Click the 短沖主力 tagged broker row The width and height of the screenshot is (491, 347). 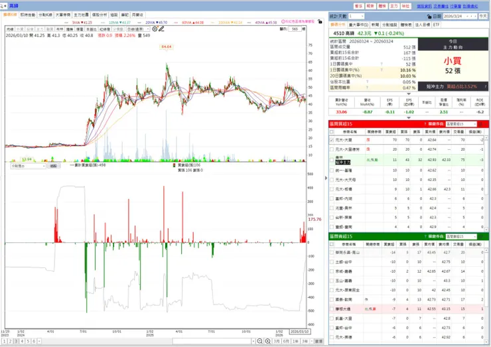(x=407, y=160)
